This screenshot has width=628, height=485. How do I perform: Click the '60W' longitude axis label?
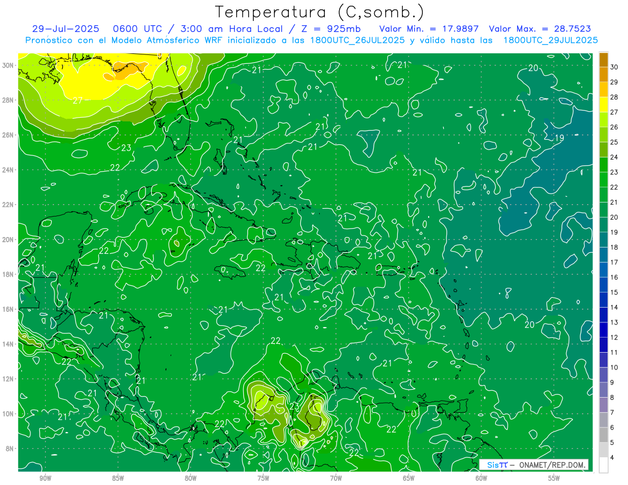[x=481, y=478]
